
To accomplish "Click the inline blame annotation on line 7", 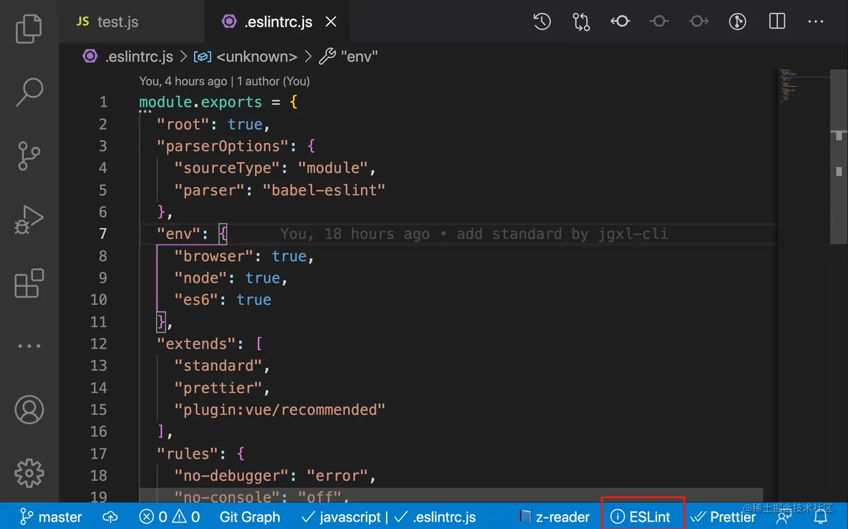I will (x=474, y=234).
